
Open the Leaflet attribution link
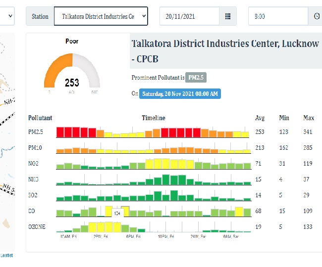point(6,255)
